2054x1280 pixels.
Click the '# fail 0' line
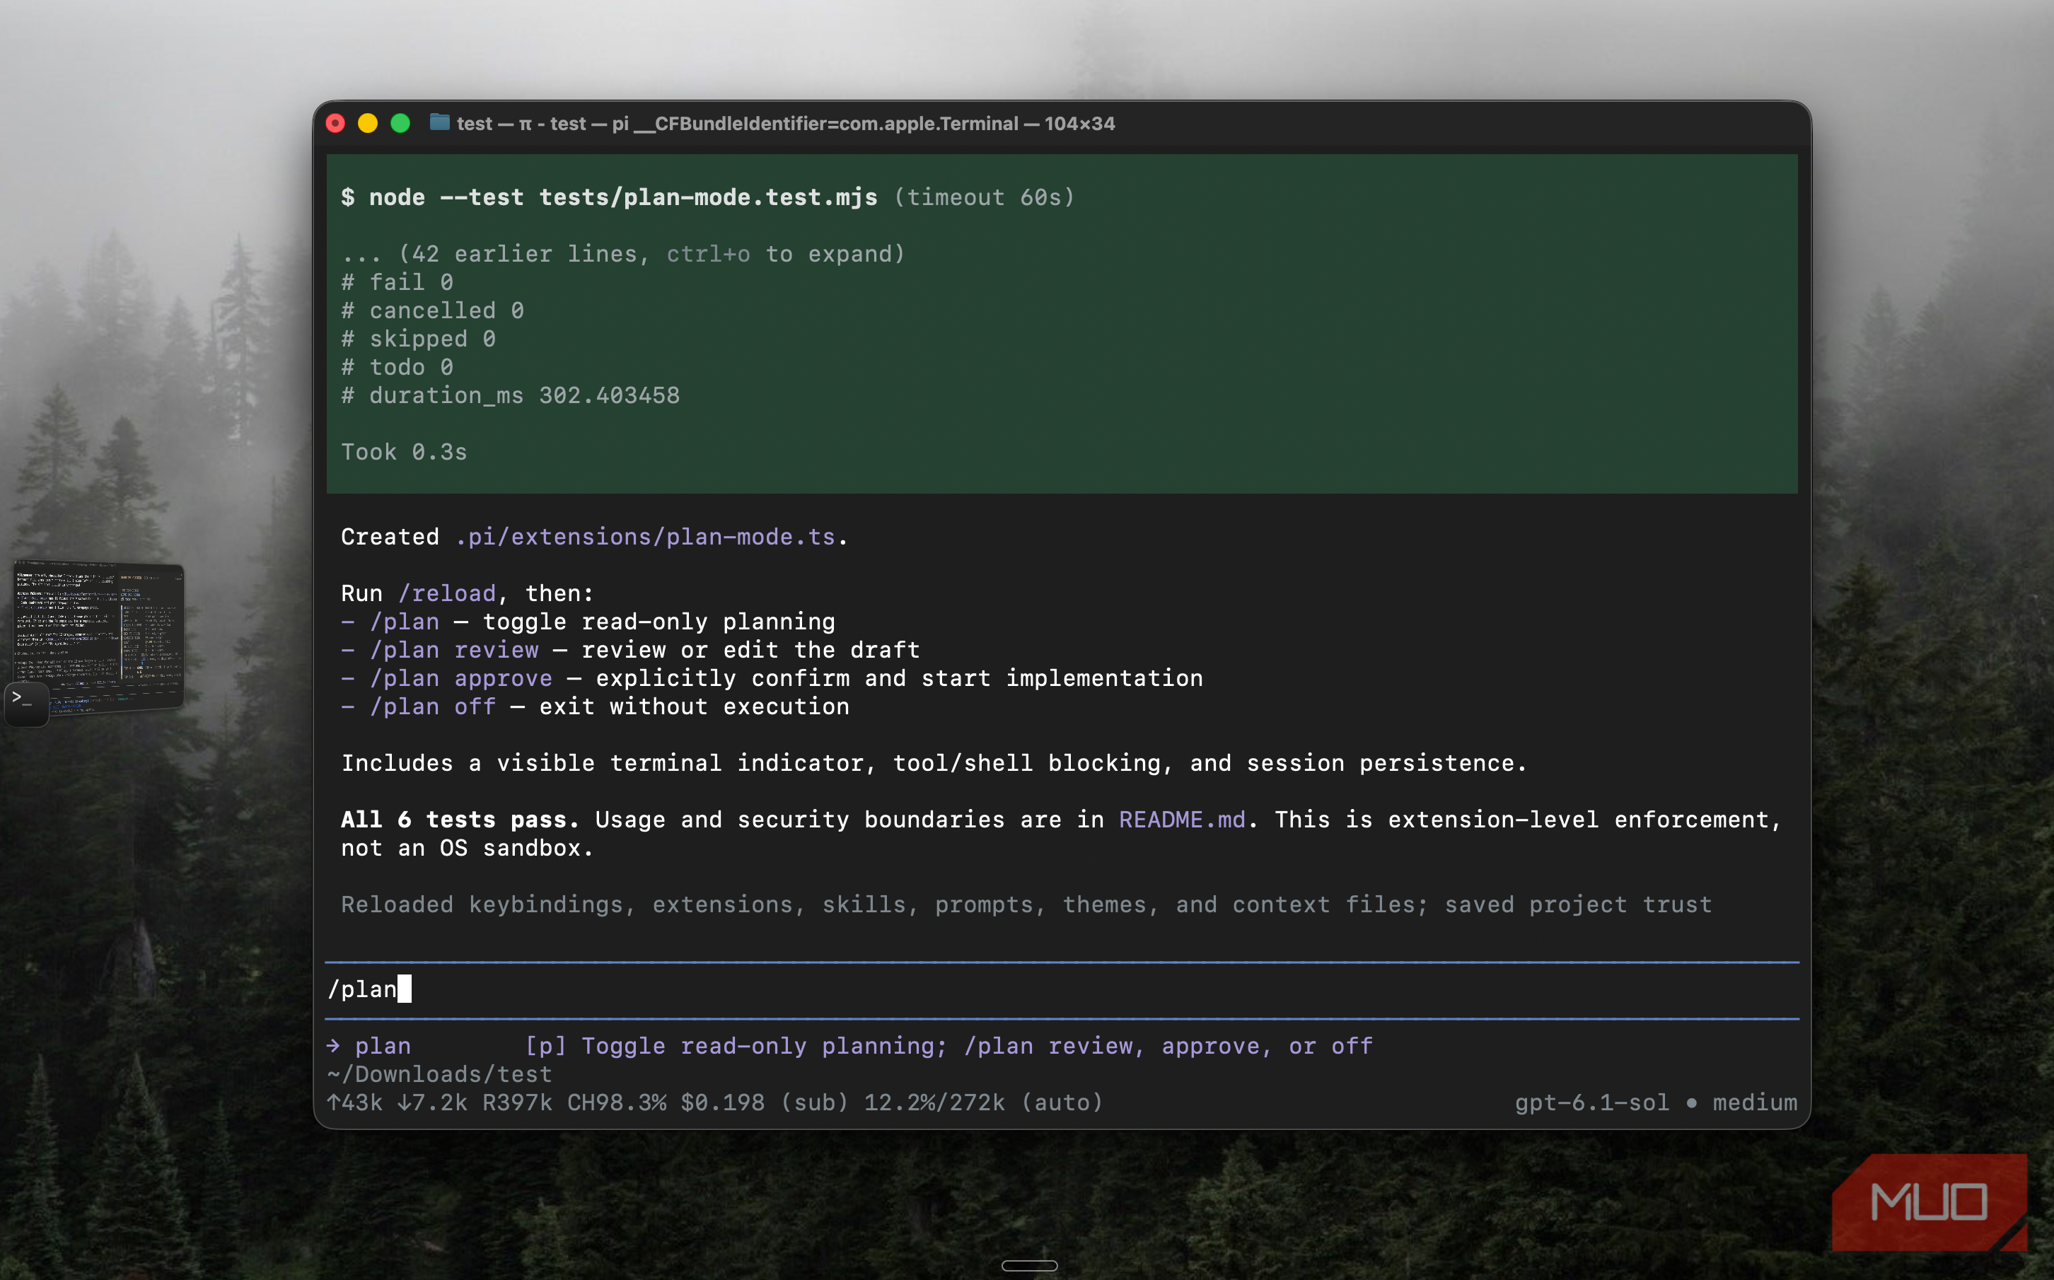(x=397, y=282)
